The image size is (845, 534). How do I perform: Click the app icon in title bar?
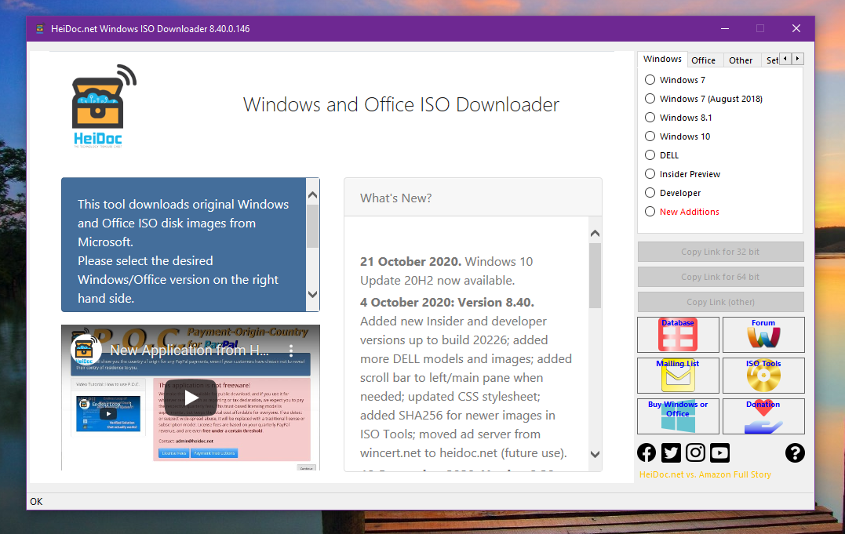(39, 29)
